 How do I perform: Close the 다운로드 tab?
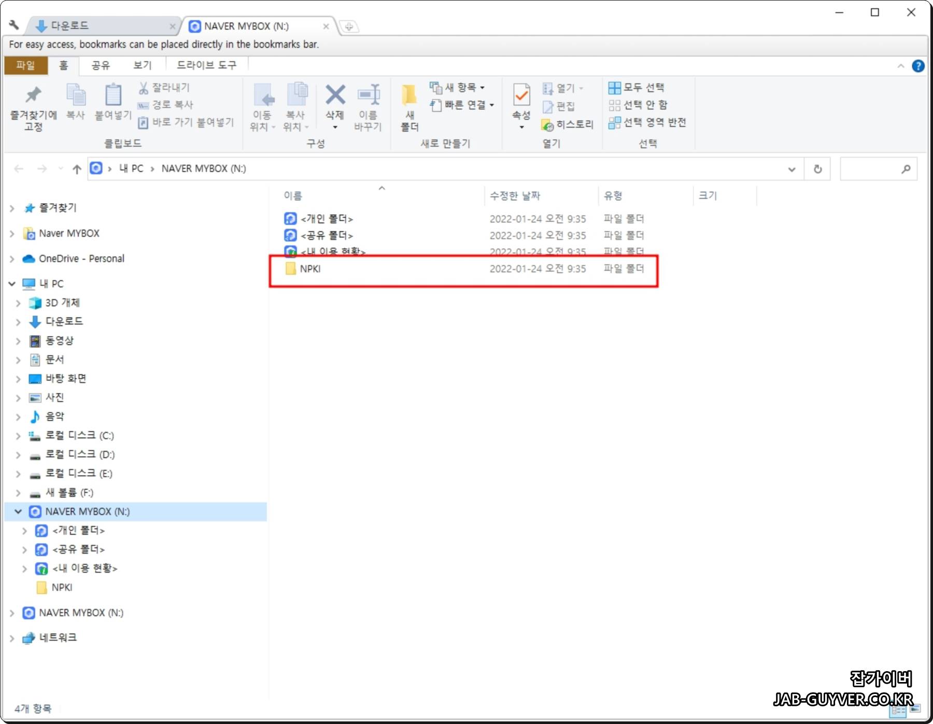(173, 26)
